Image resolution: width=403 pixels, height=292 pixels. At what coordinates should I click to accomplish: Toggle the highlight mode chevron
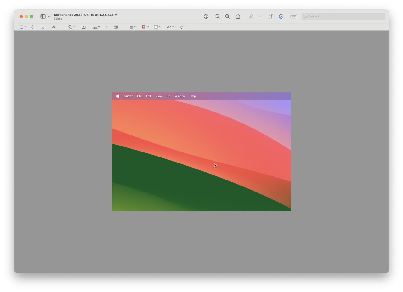coord(260,16)
